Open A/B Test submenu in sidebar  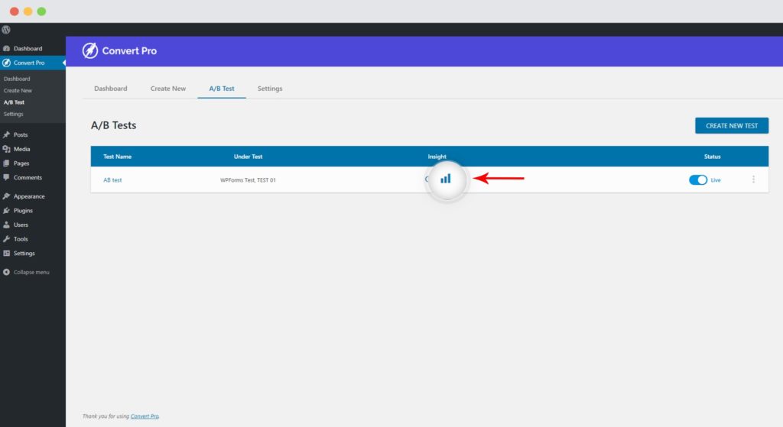point(14,102)
